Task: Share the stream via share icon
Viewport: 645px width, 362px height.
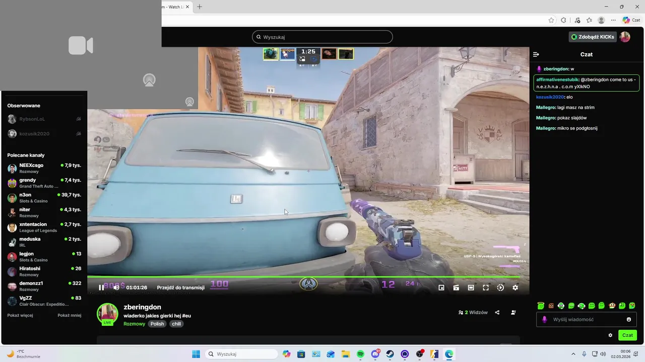Action: [497, 312]
